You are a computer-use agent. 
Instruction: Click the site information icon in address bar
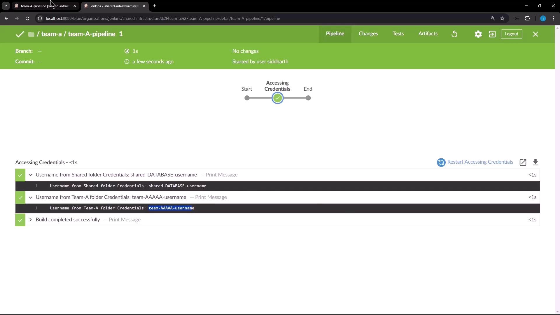click(x=40, y=18)
